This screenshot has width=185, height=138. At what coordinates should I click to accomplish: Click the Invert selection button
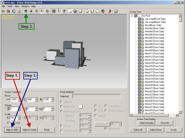[x=174, y=130]
